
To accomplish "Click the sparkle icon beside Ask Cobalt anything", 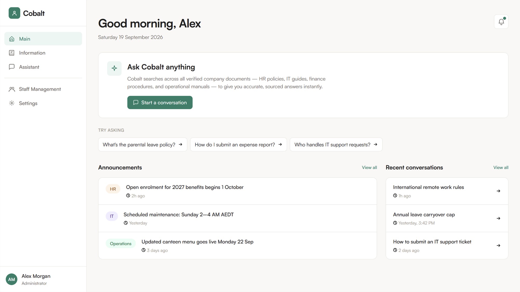I will point(114,68).
